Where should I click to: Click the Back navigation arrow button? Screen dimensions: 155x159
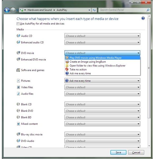point(7,10)
